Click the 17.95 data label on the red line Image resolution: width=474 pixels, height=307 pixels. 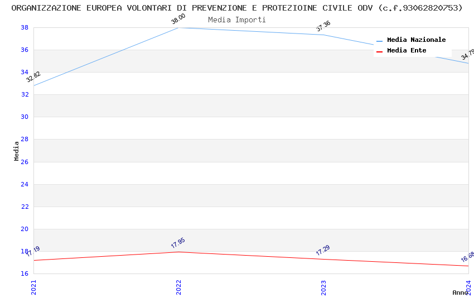178,243
